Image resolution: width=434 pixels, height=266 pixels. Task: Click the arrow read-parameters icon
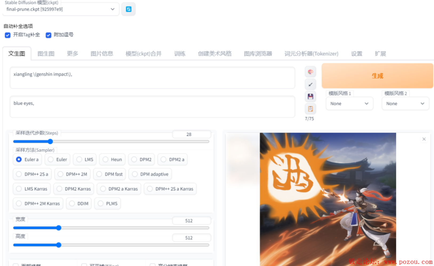click(310, 84)
